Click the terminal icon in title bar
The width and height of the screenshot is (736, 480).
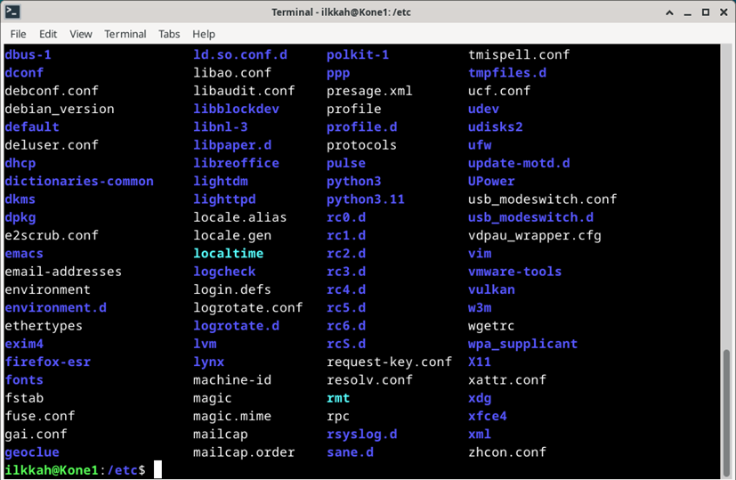[x=12, y=12]
